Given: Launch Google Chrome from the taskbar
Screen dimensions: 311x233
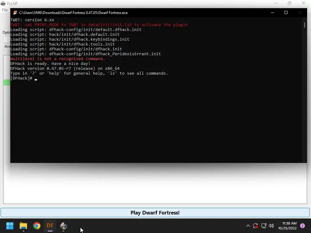Looking at the screenshot, I should click(37, 226).
